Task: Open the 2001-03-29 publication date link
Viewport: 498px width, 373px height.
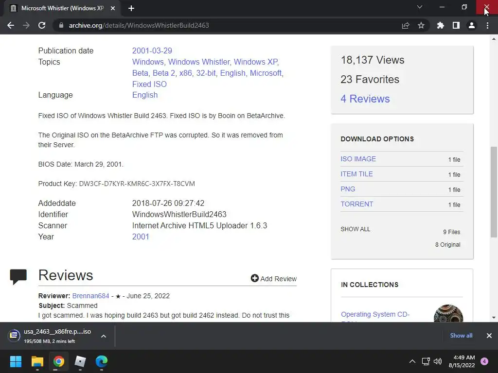Action: point(152,51)
